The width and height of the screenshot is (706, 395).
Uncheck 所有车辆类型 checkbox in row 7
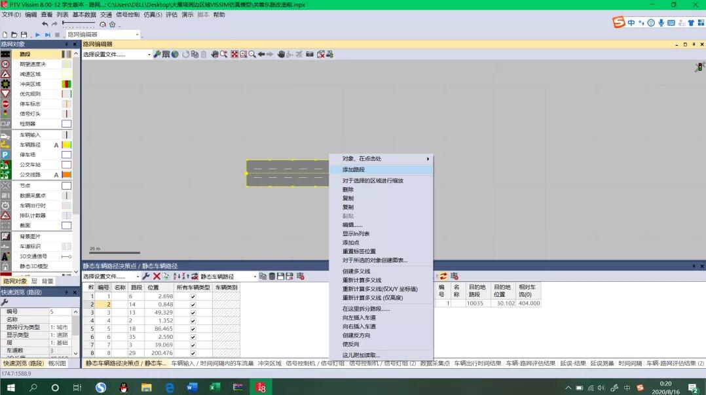coord(193,345)
